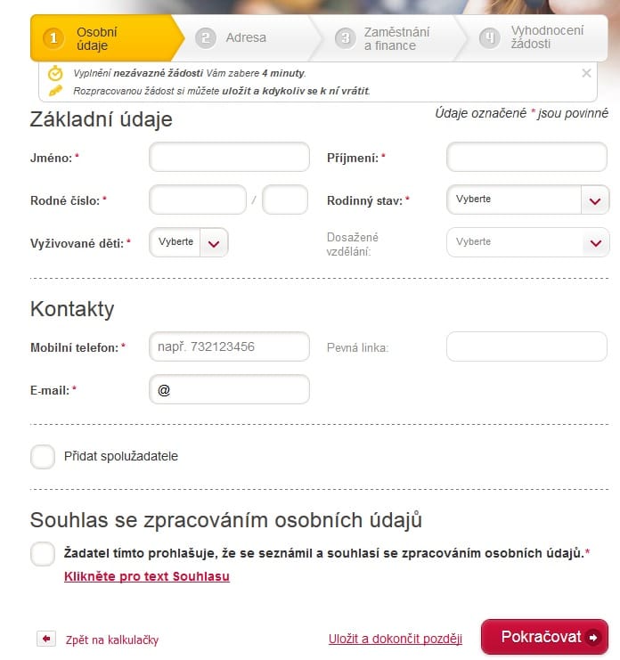Click the stopwatch icon in info banner
Image resolution: width=620 pixels, height=660 pixels.
(55, 73)
